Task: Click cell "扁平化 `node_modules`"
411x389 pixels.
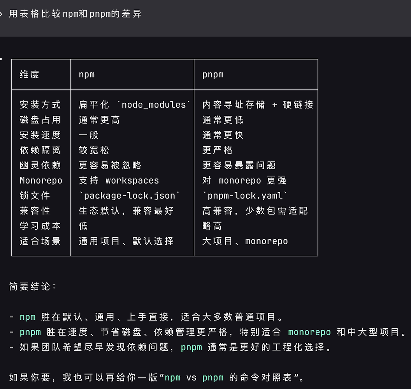Action: click(135, 105)
